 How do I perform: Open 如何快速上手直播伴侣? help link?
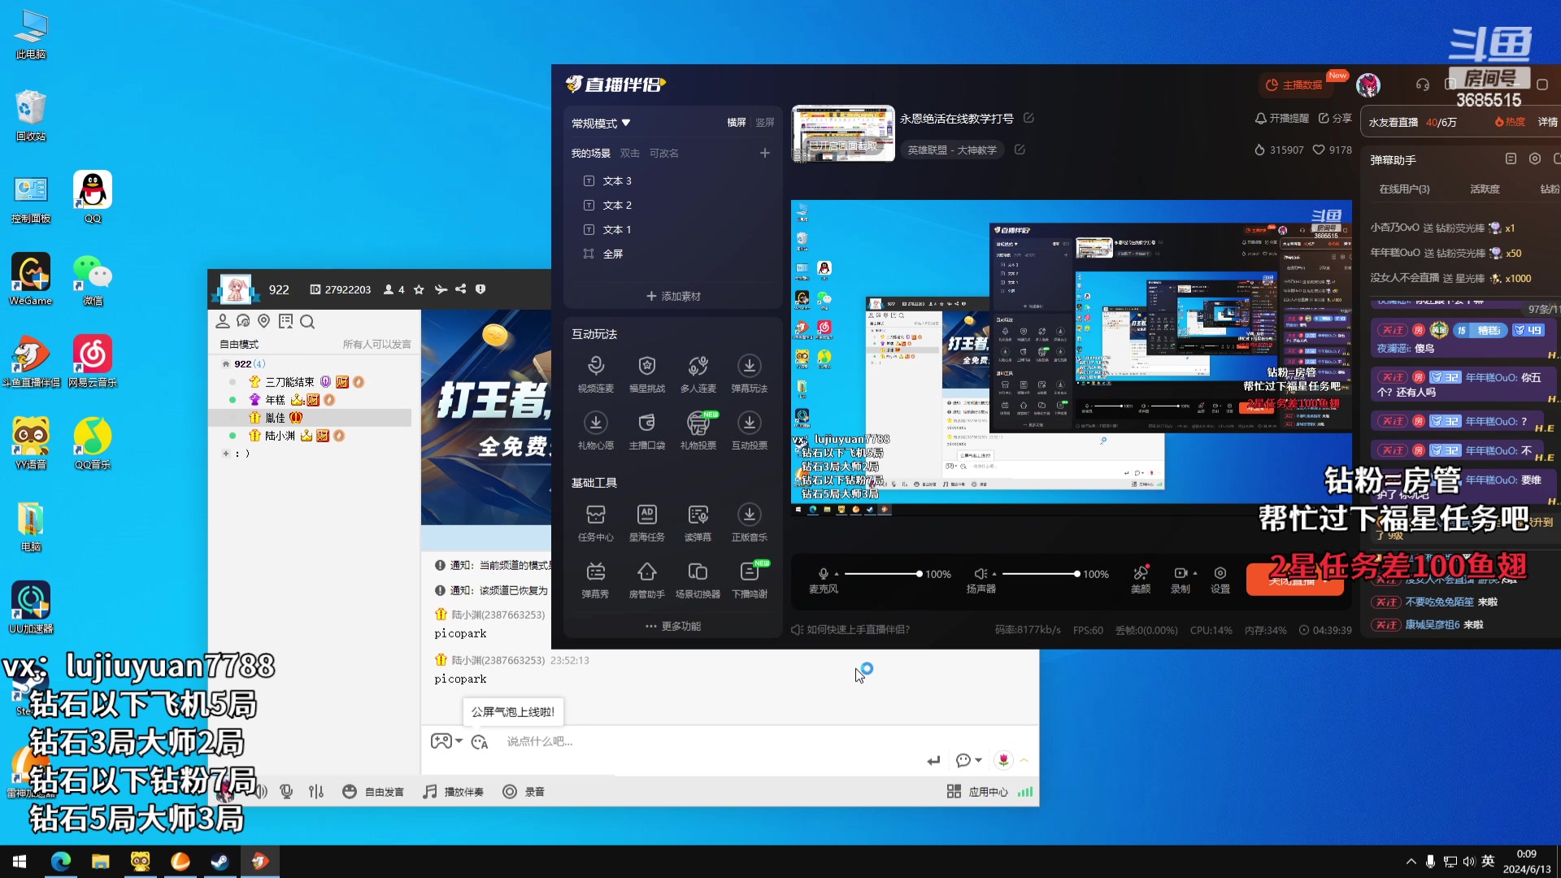point(850,630)
